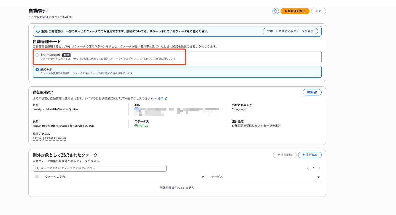This screenshot has width=396, height=215.
Task: Select the 通知のみ radio option
Action: coord(37,70)
